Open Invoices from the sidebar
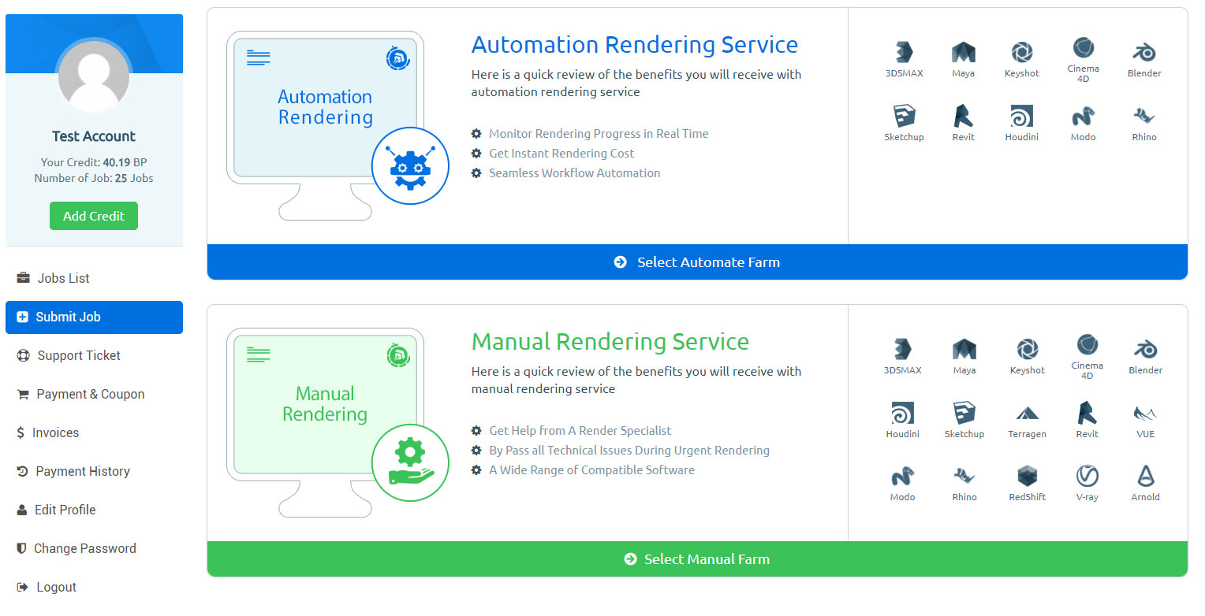The image size is (1205, 616). click(x=55, y=432)
